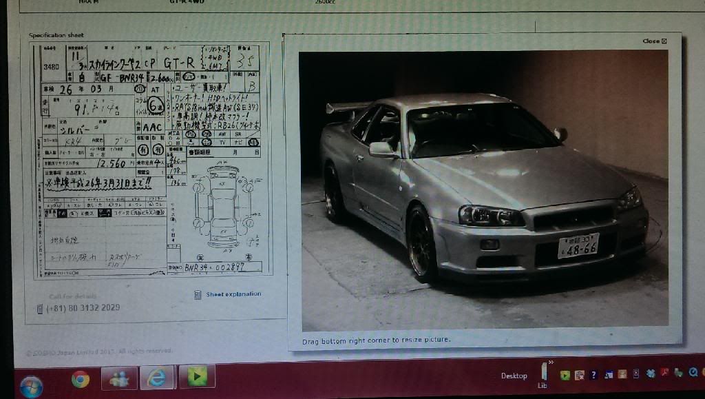Screen dimensions: 705x399
Task: Launch Google Chrome from the taskbar
Action: tap(81, 379)
